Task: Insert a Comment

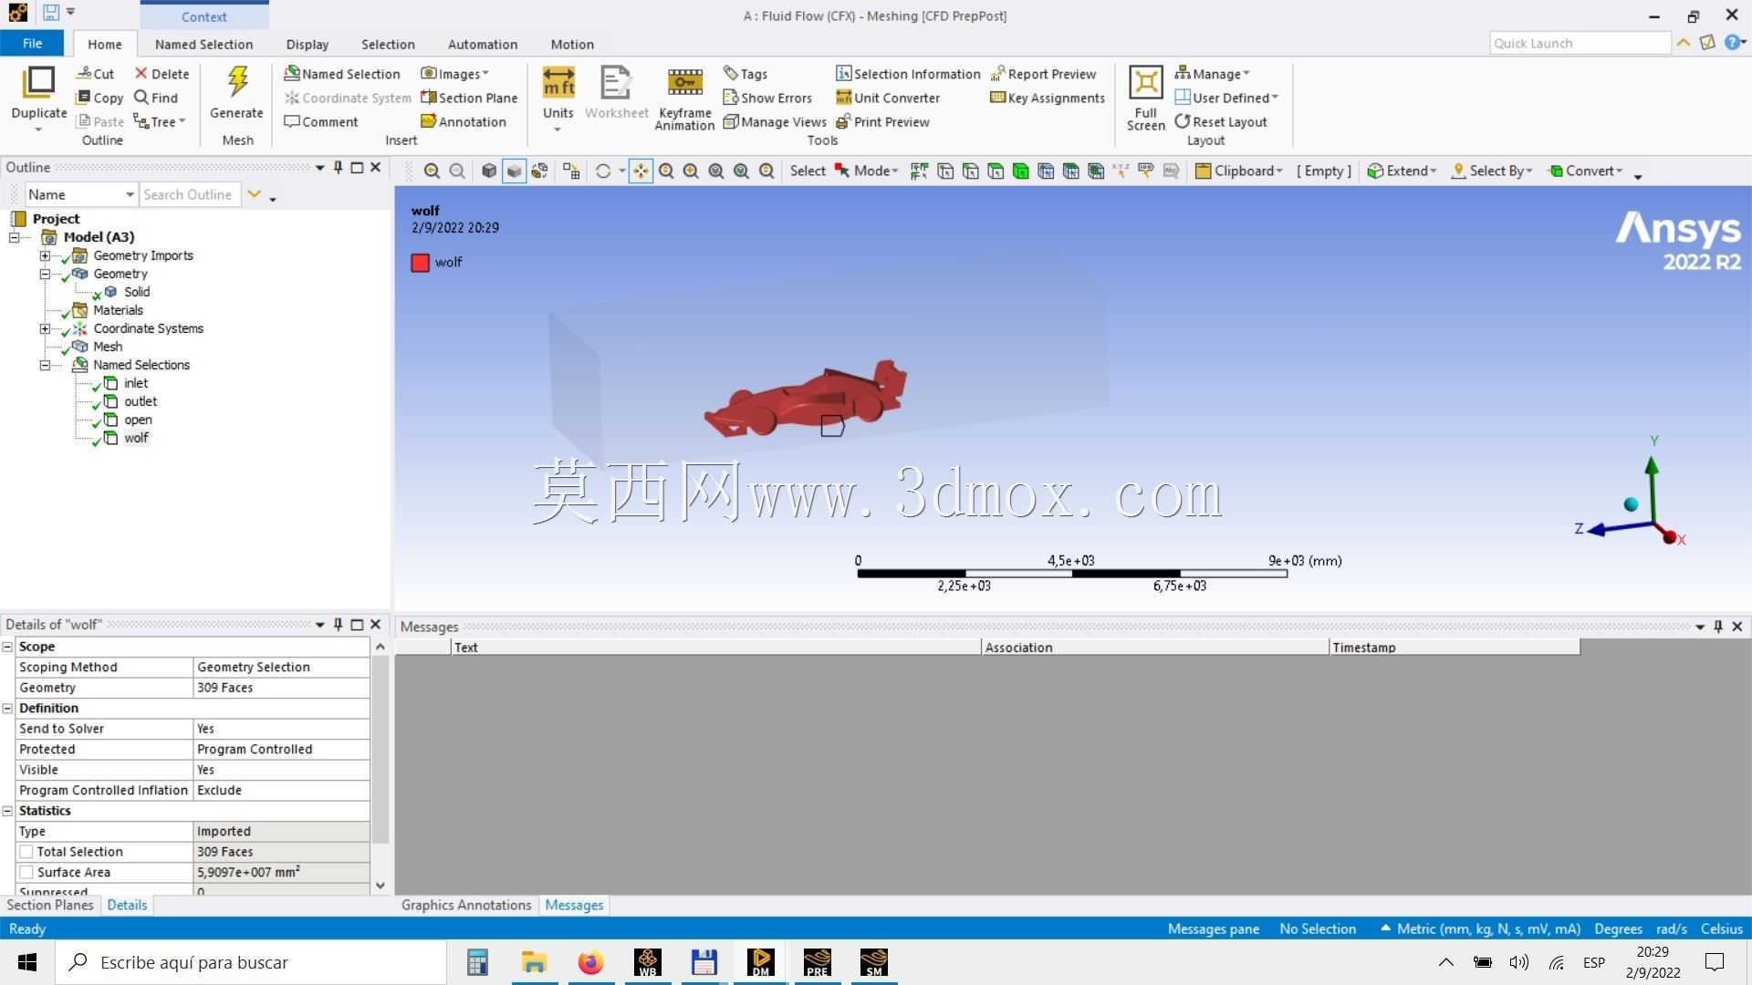Action: click(320, 121)
